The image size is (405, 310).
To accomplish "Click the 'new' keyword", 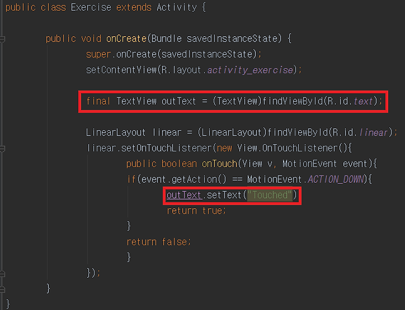I will (224, 149).
